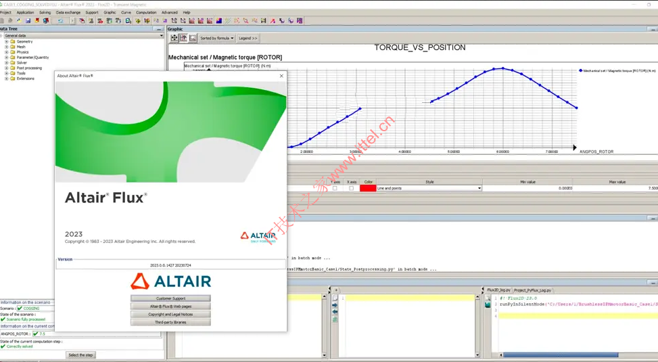This screenshot has width=658, height=362.
Task: Open the General data dropdown
Action: [83, 36]
